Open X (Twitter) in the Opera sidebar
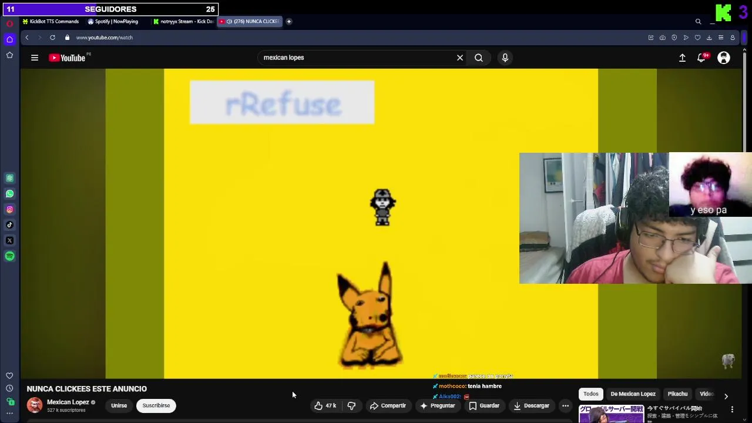This screenshot has height=423, width=752. click(9, 240)
